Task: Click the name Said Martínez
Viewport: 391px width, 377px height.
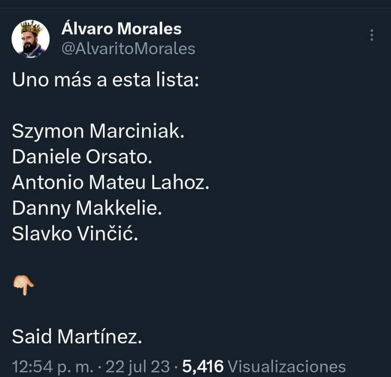Action: 77,337
